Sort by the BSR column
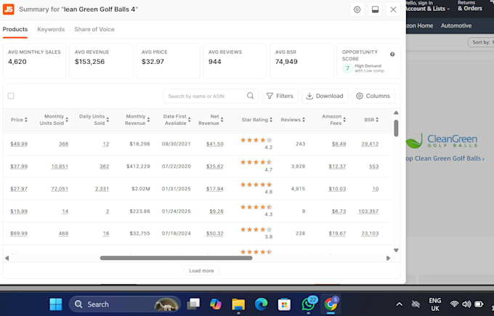 [371, 120]
